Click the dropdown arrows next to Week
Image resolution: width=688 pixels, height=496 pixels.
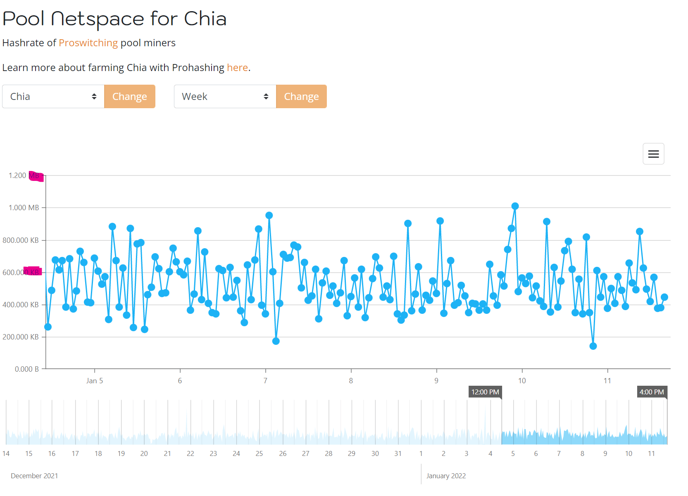point(266,97)
